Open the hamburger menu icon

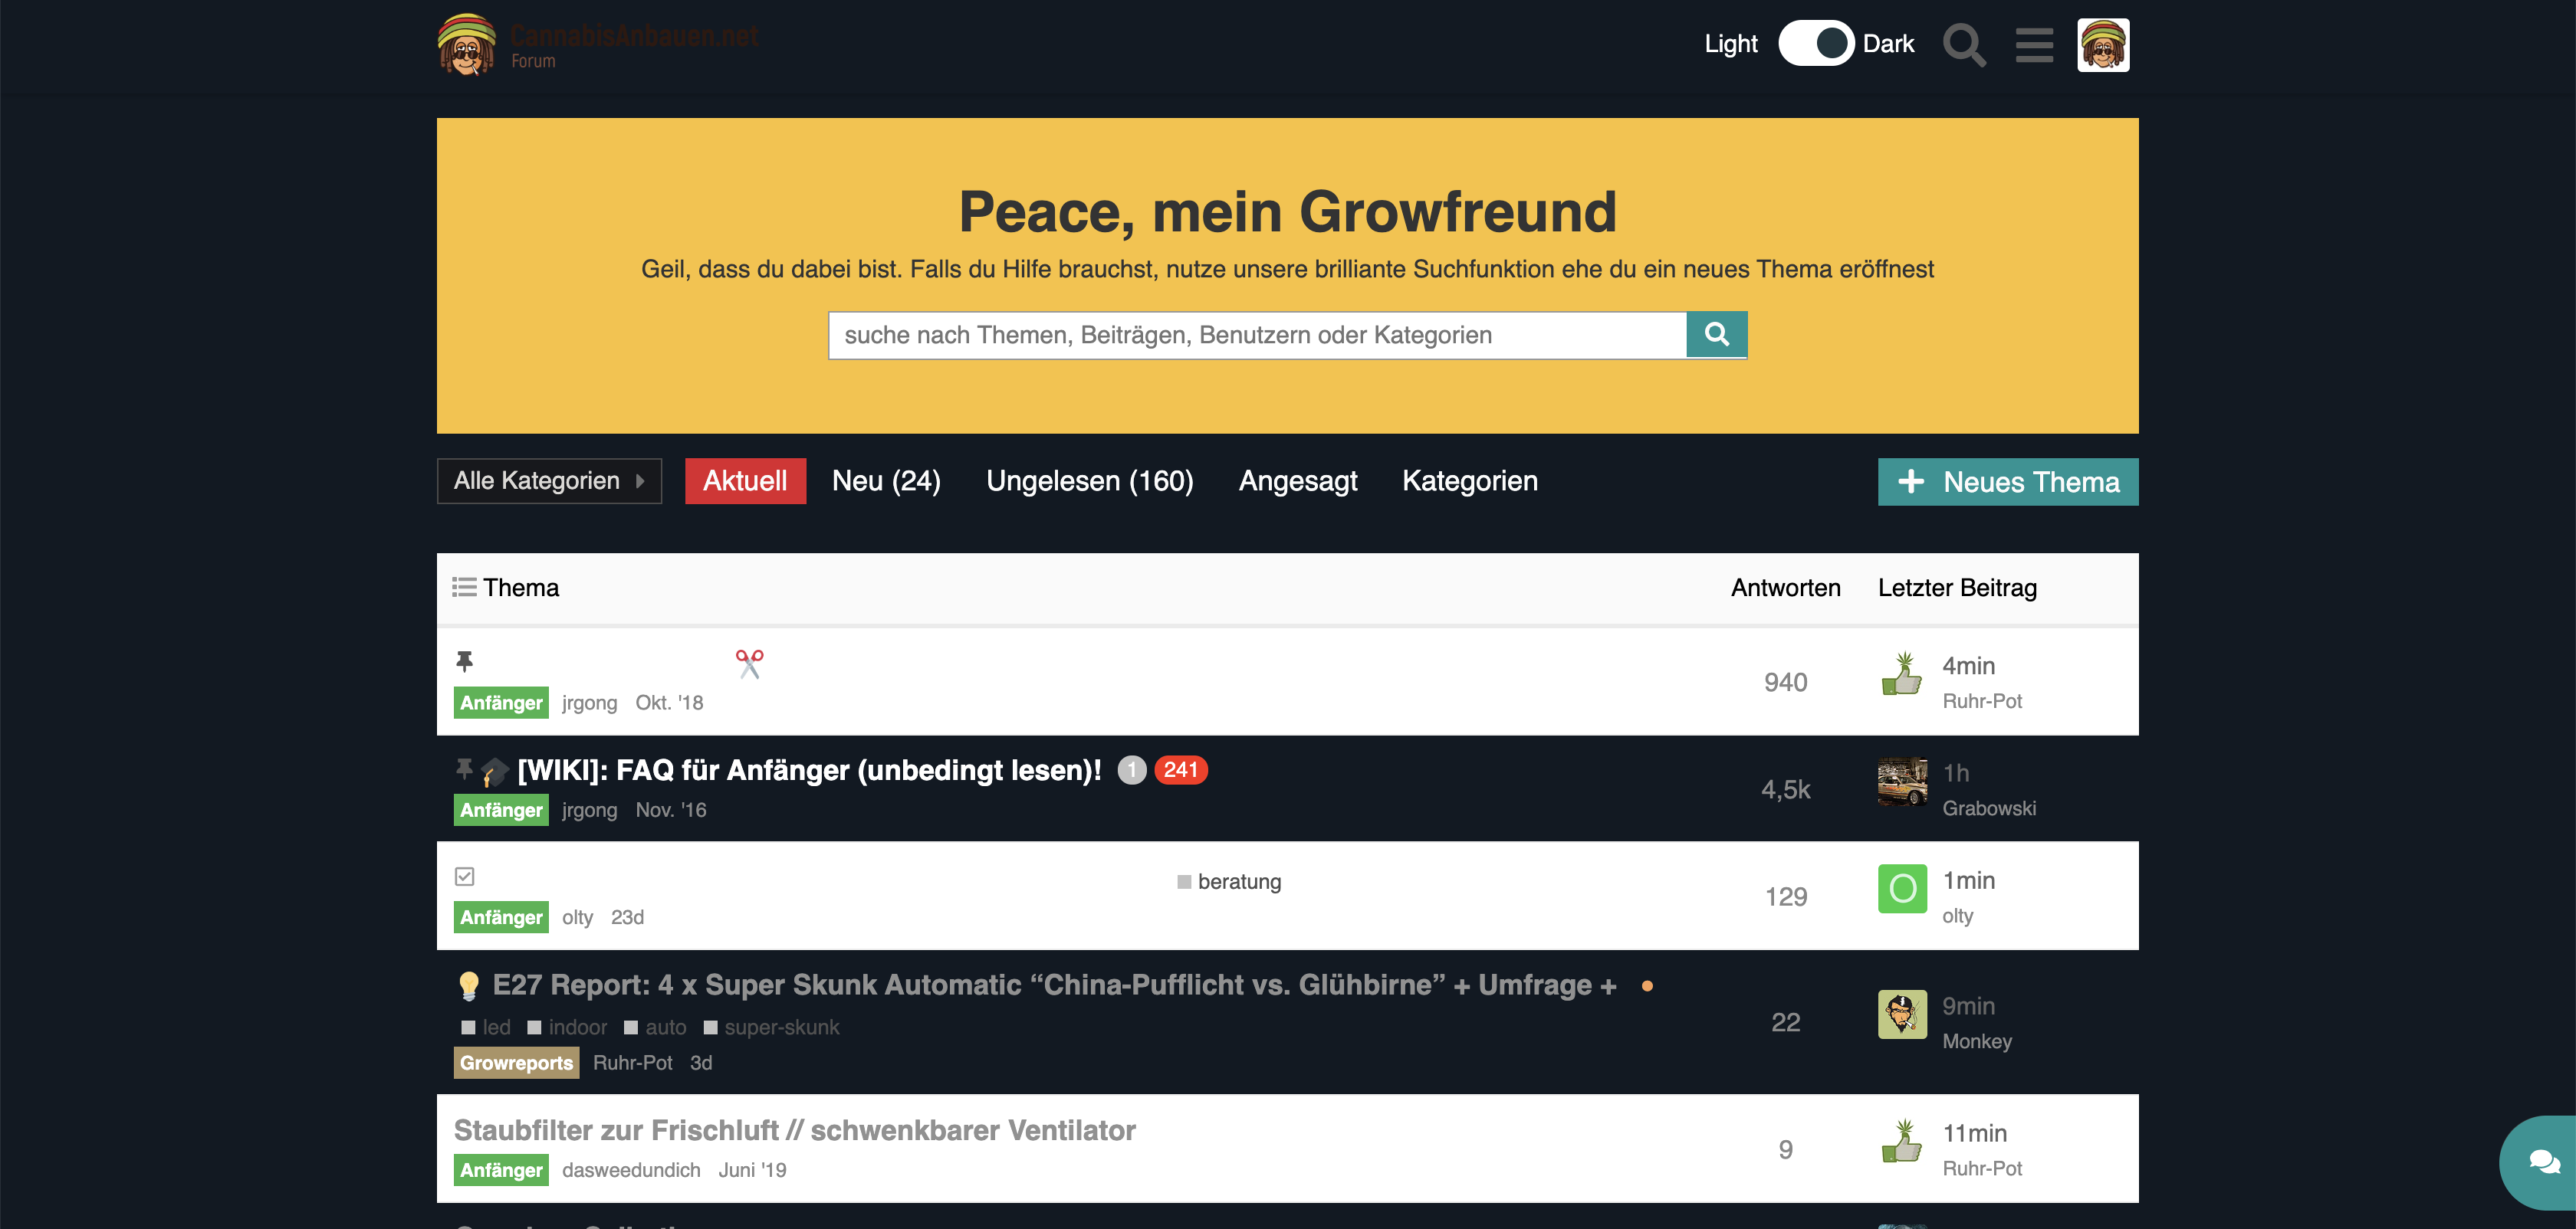[x=2033, y=45]
